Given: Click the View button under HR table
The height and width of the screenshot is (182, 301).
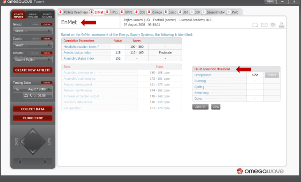Looking at the screenshot, I should pos(216,107).
